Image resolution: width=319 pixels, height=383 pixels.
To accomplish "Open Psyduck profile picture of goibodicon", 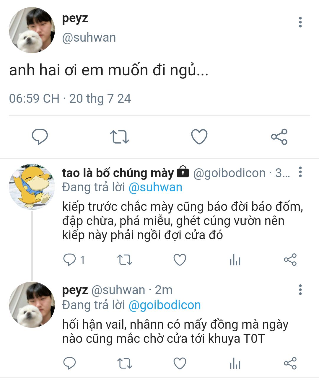I will 32,187.
